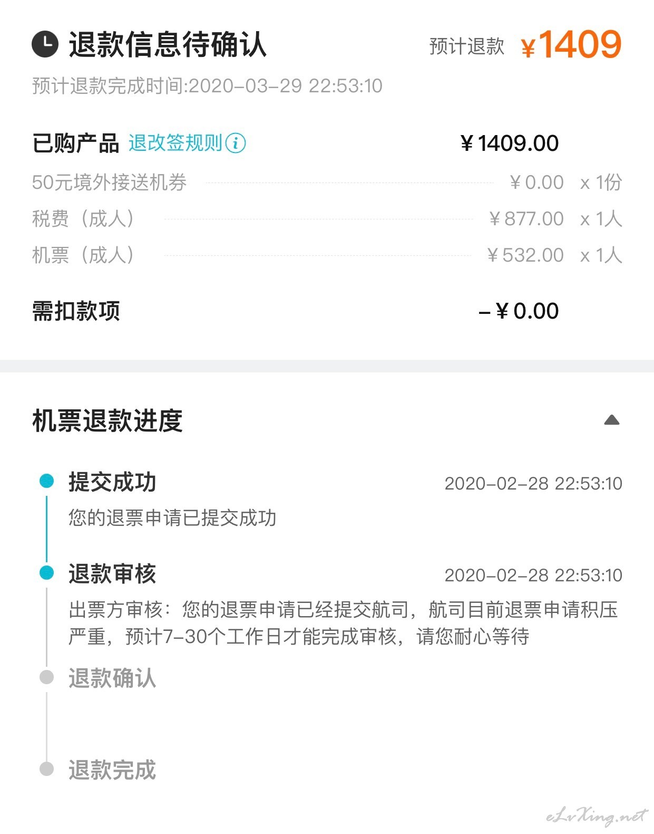654x834 pixels.
Task: Tap the 机票退款进度 section title
Action: [108, 420]
